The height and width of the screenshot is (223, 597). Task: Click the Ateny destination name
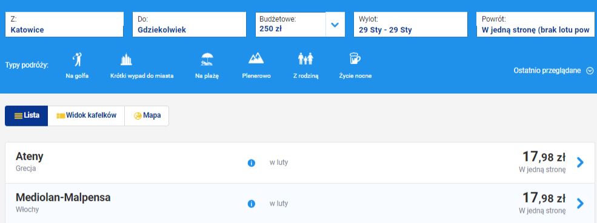(x=30, y=157)
